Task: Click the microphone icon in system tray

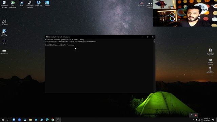Action: tap(196, 120)
